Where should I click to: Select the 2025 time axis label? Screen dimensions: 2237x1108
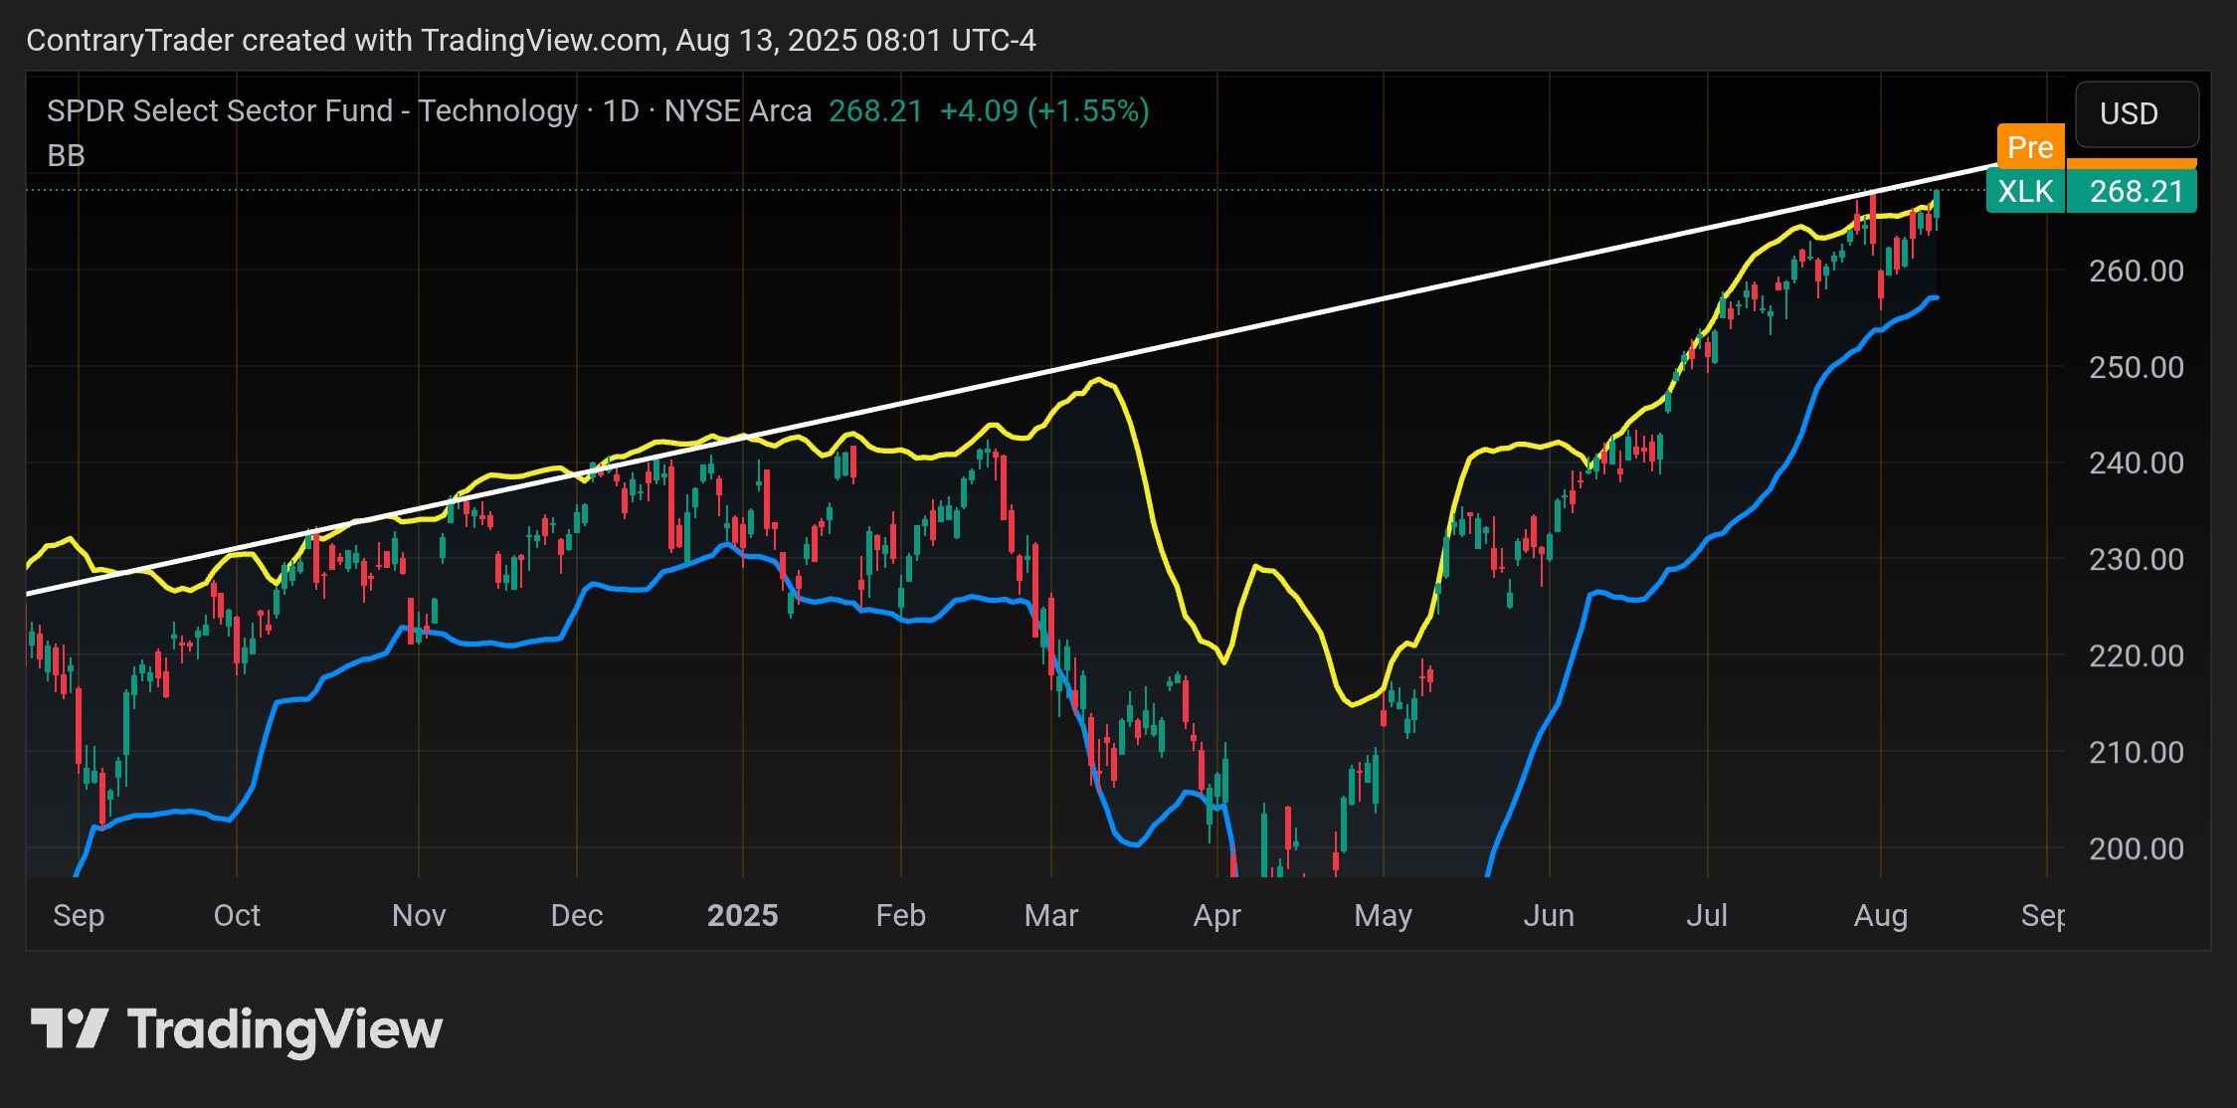742,915
